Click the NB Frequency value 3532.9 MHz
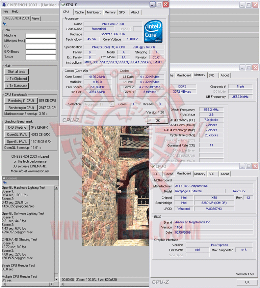This screenshot has width=260, height=288. (240, 97)
